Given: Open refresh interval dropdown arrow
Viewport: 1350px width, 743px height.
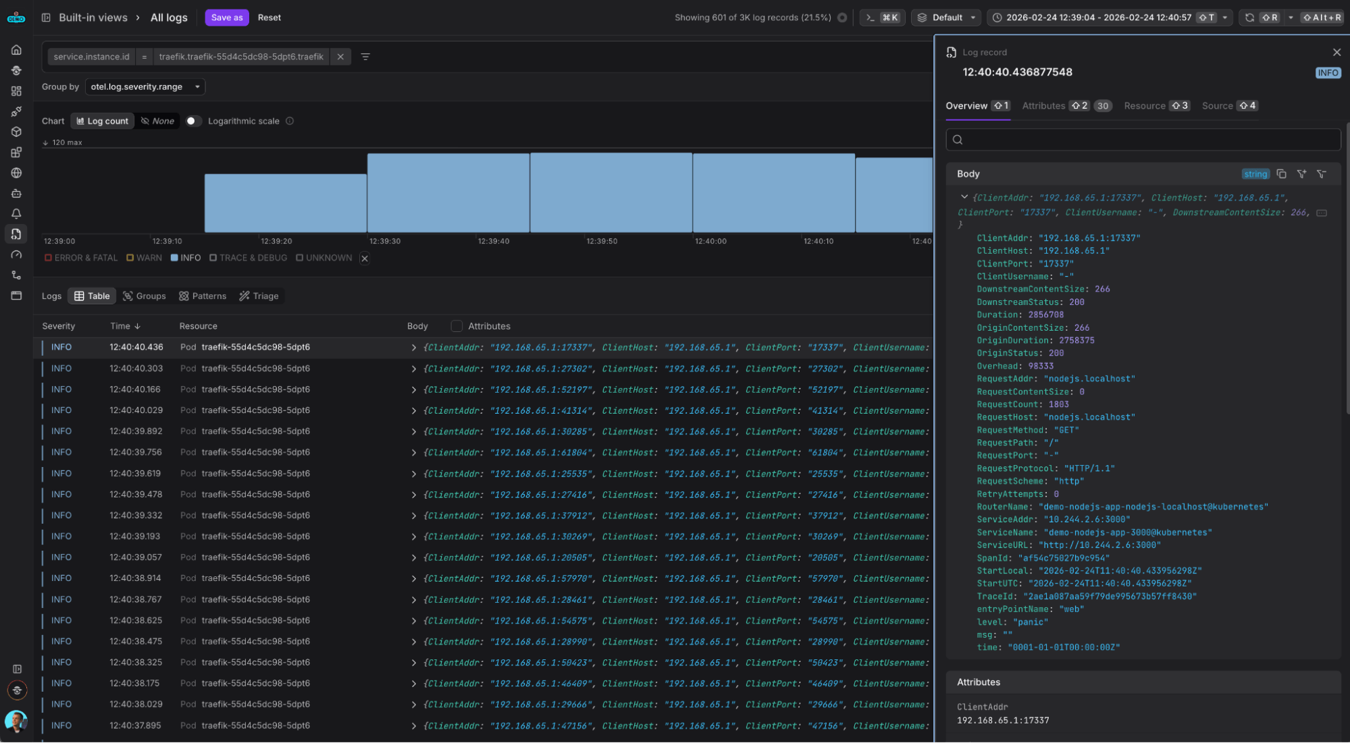Looking at the screenshot, I should pos(1291,18).
